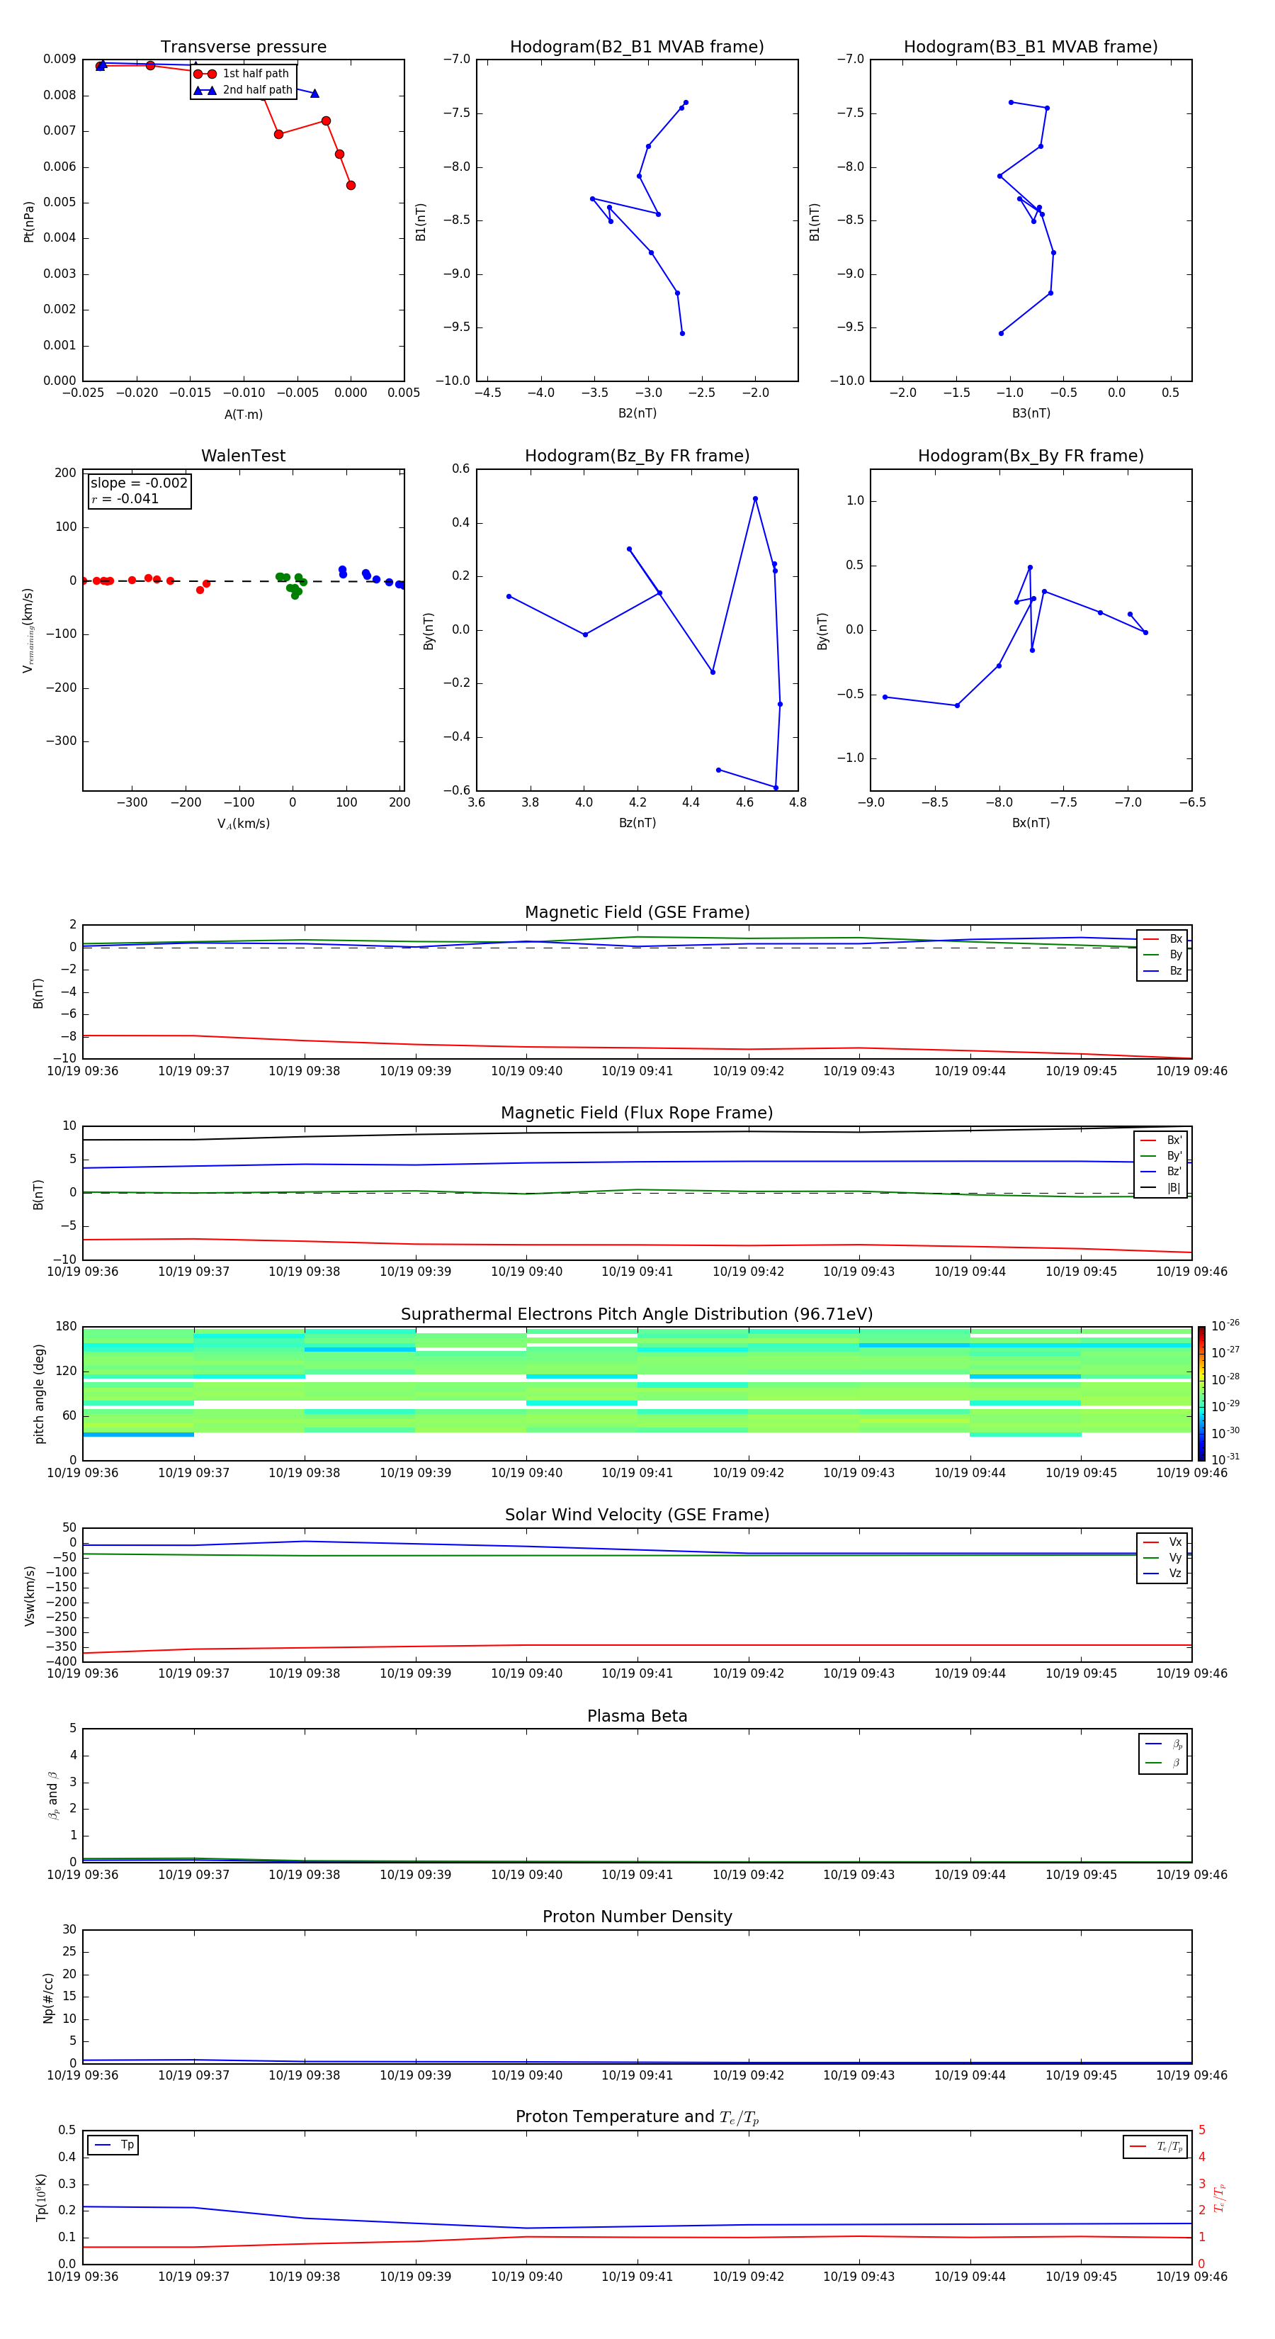The height and width of the screenshot is (2339, 1275).
Task: Click the leftmost point in the Bx_By hodogram
Action: [885, 697]
